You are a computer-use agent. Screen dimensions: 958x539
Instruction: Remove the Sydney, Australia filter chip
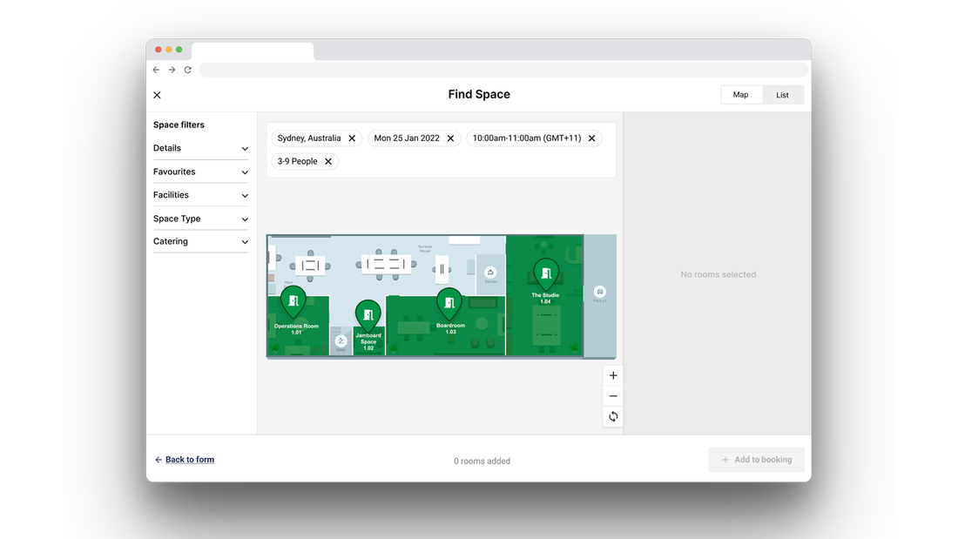click(352, 138)
